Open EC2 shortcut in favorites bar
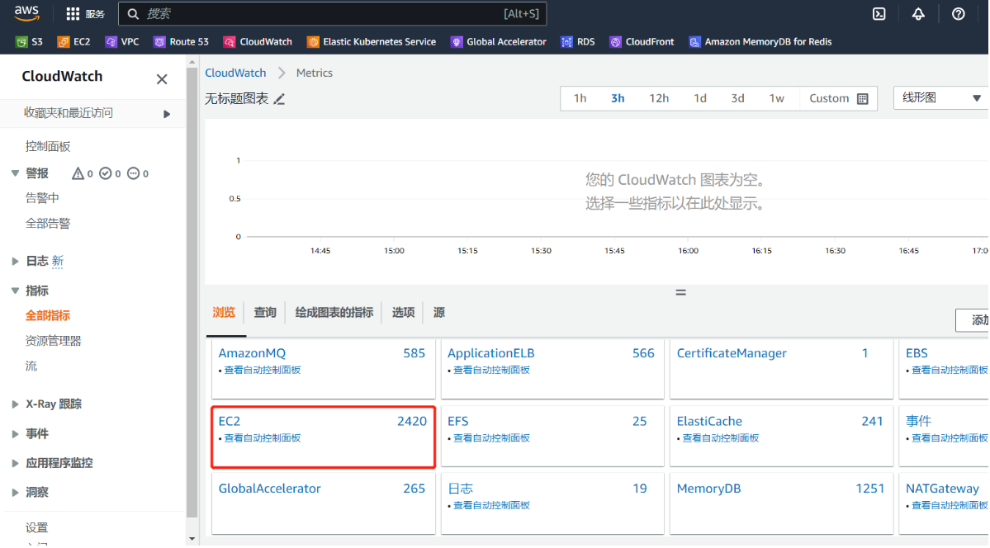This screenshot has height=548, width=990. click(x=73, y=41)
